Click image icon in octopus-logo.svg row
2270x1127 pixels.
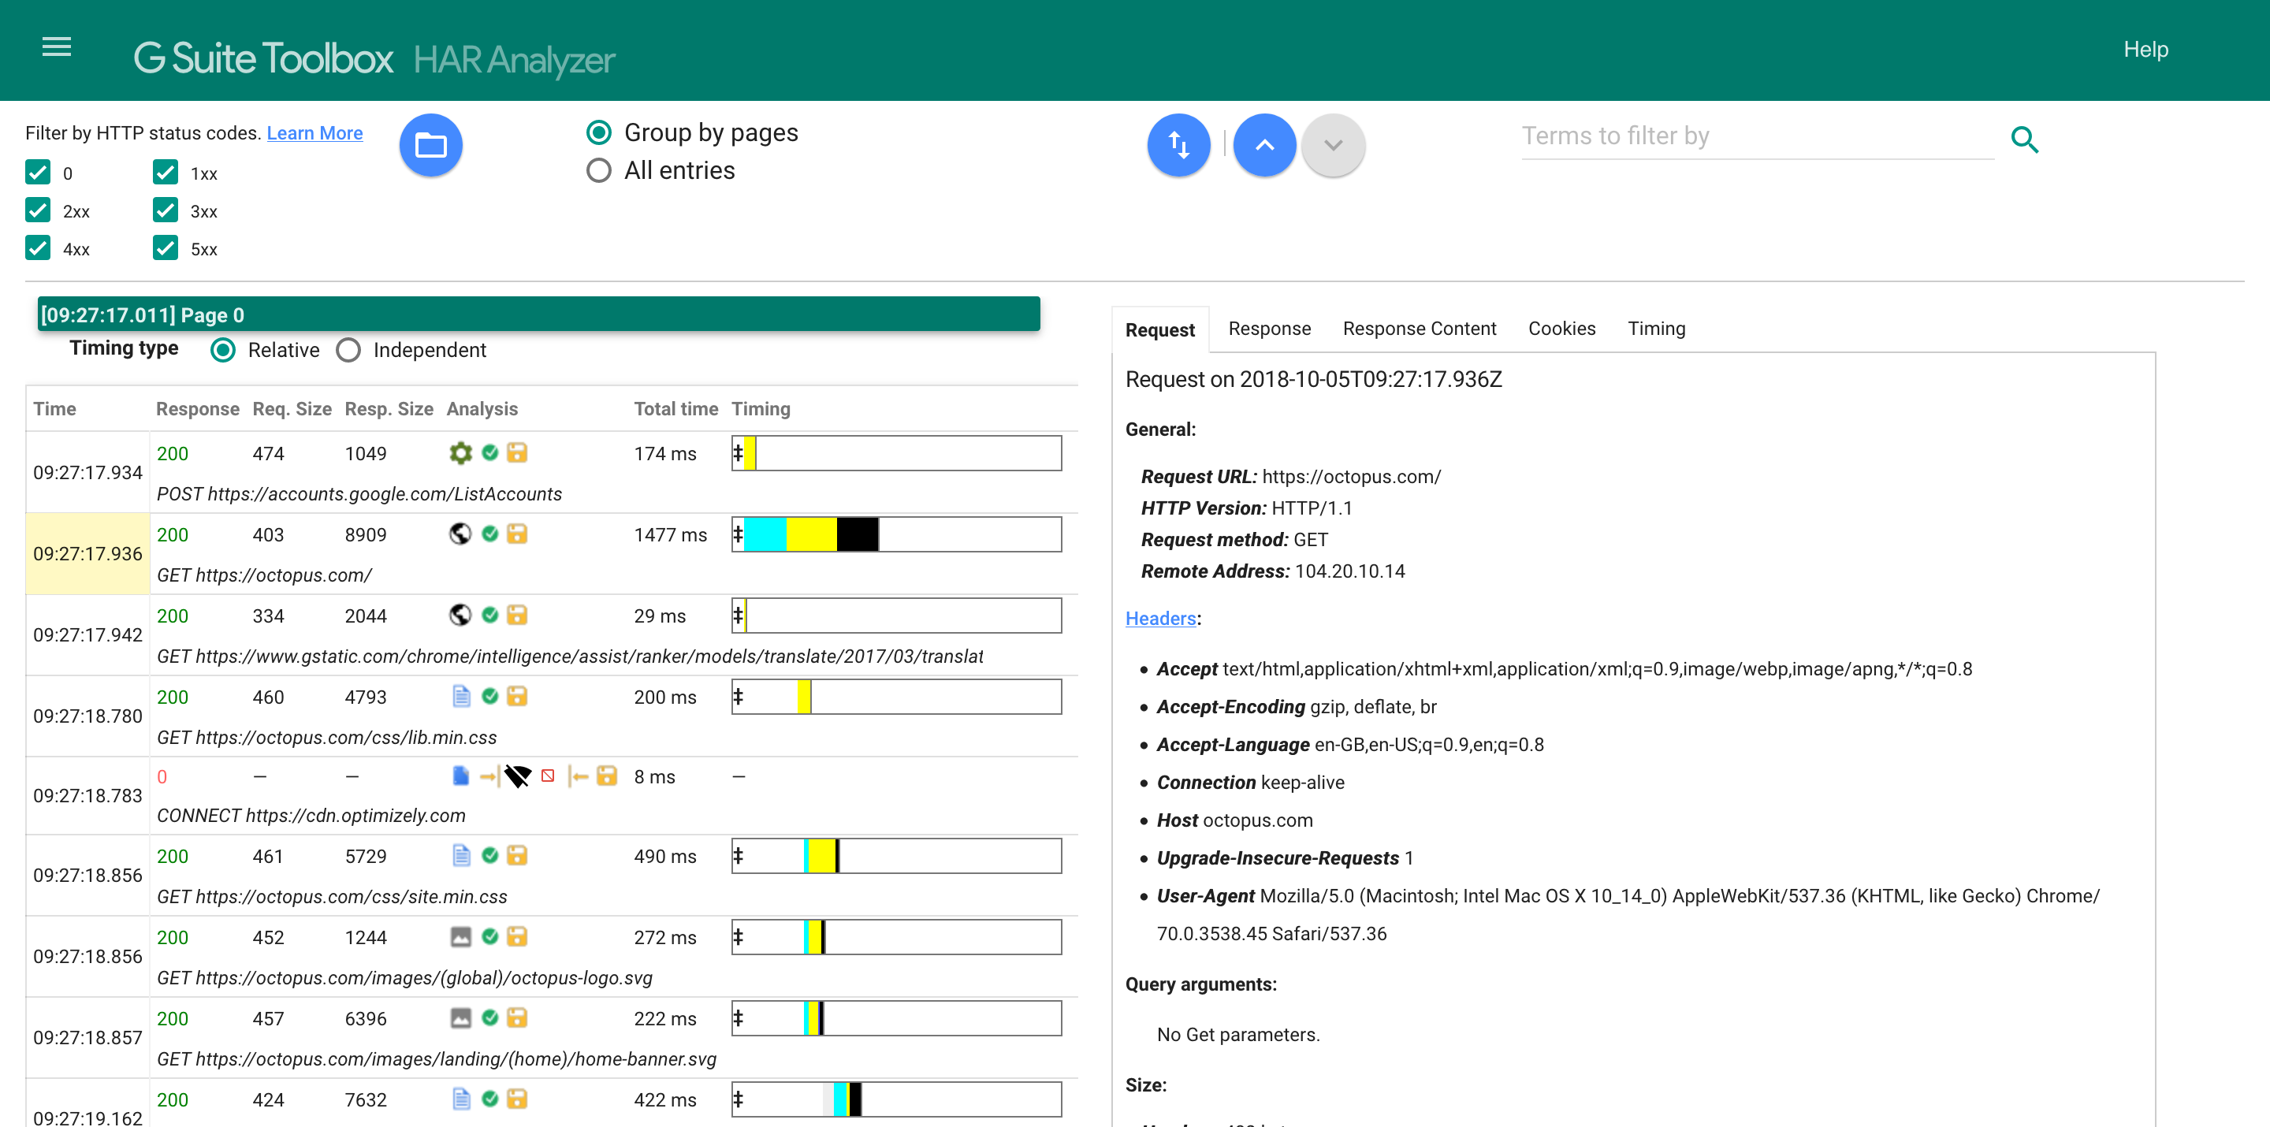point(460,936)
